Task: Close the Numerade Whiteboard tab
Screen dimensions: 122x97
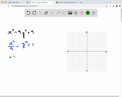Action: 53,3
